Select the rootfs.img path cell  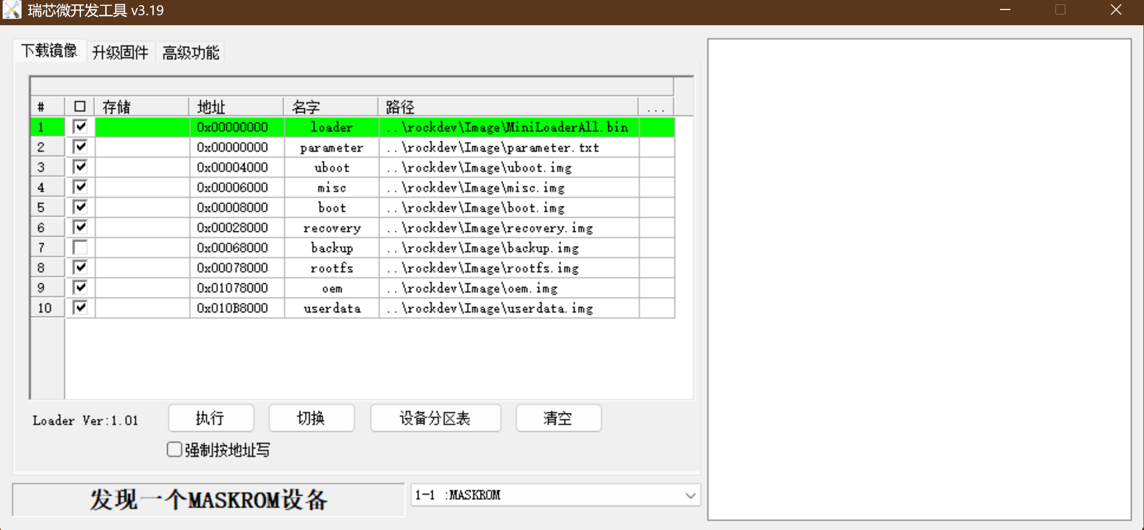point(508,268)
